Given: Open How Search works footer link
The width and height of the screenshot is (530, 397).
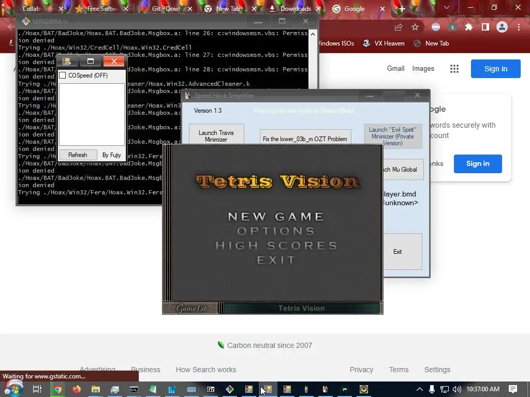Looking at the screenshot, I should 206,370.
